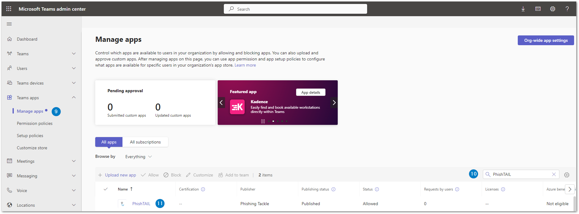Click the Dashboard home icon

click(9, 39)
